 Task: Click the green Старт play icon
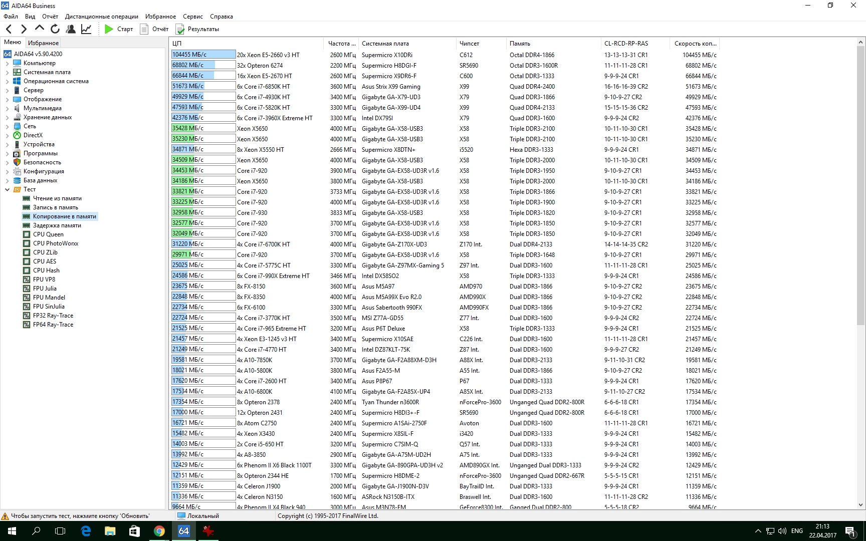(109, 29)
